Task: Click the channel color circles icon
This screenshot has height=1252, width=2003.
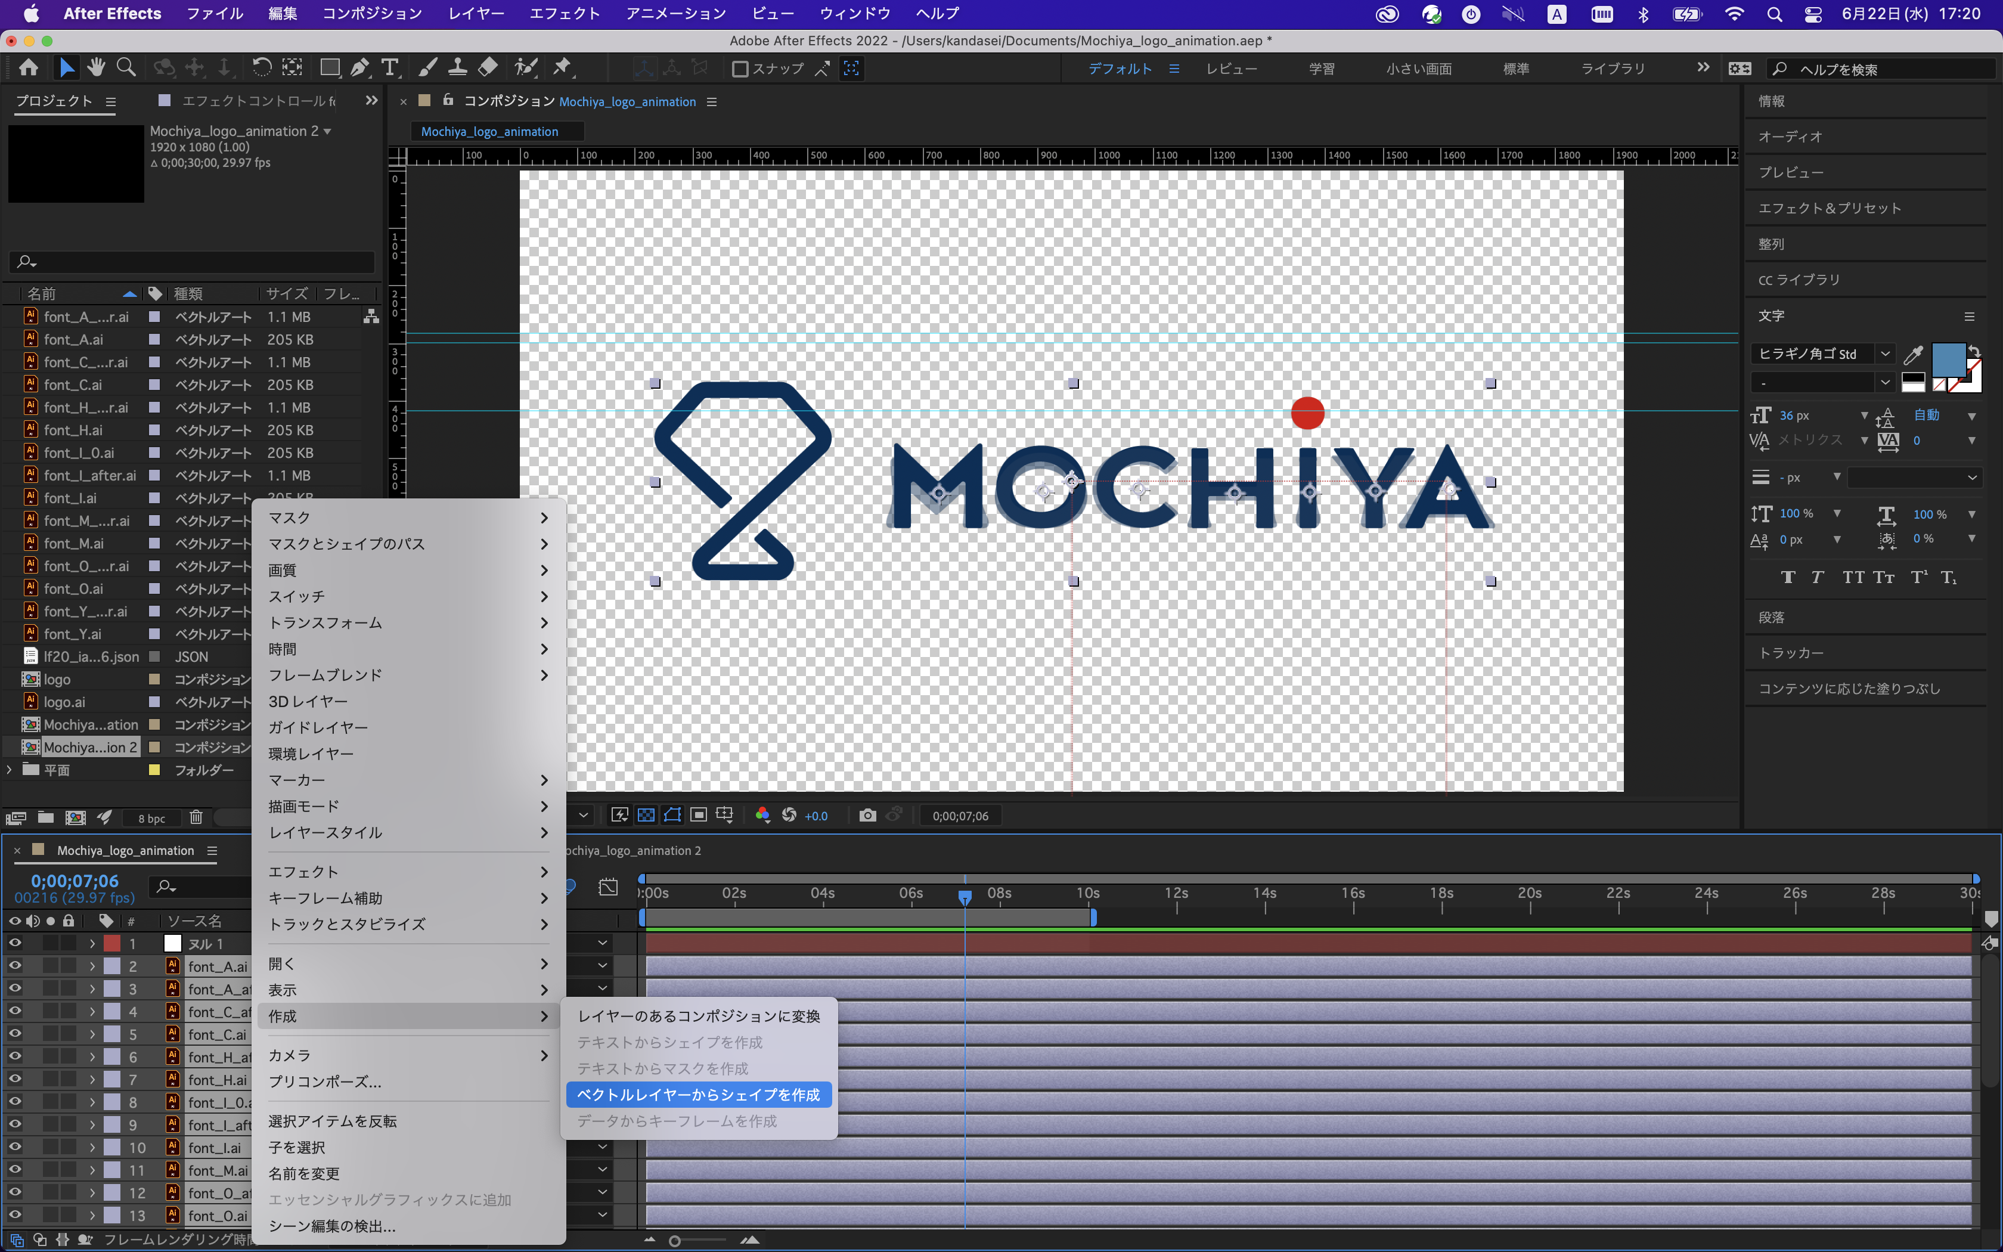Action: coord(762,816)
